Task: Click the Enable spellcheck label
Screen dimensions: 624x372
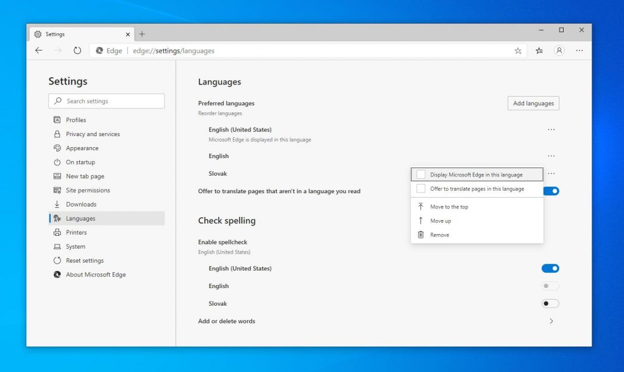Action: pyautogui.click(x=222, y=242)
